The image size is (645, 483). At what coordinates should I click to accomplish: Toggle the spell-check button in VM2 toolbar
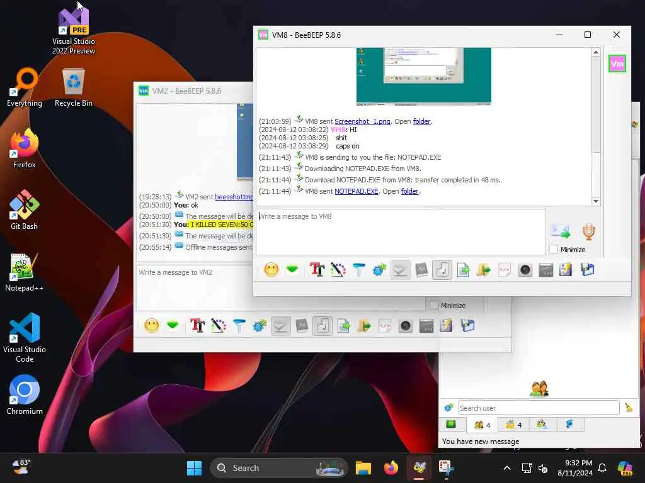point(280,326)
